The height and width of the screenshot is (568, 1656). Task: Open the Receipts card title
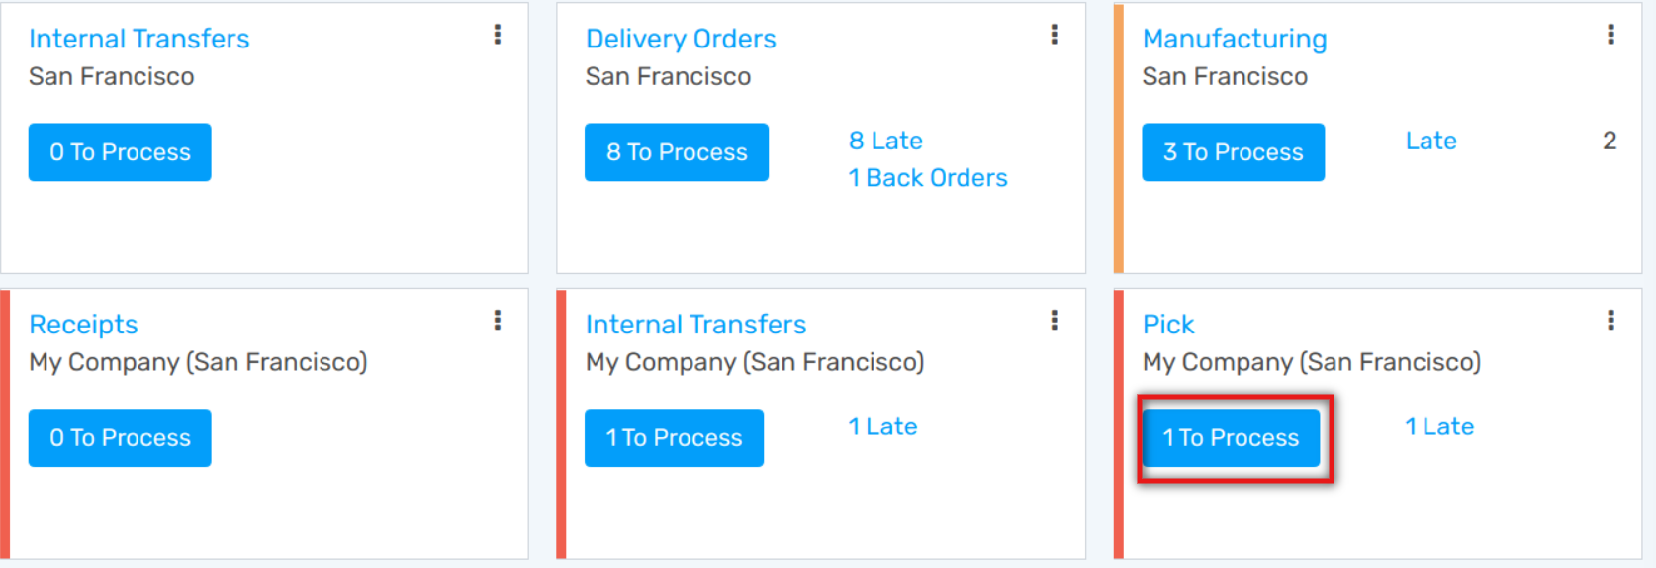(x=83, y=325)
